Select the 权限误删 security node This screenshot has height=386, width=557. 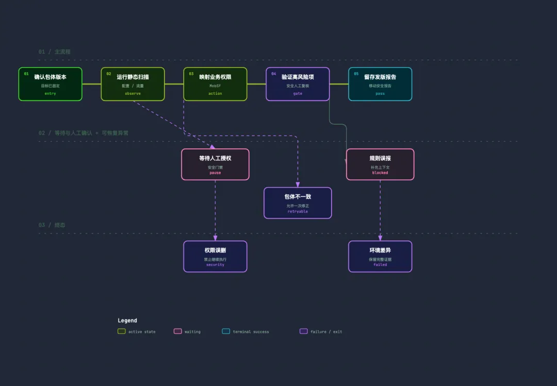click(x=215, y=256)
